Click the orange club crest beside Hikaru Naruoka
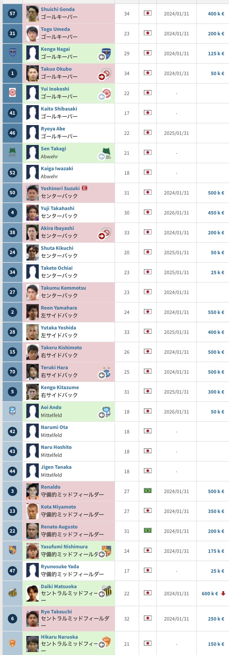229x655 pixels. (106, 642)
